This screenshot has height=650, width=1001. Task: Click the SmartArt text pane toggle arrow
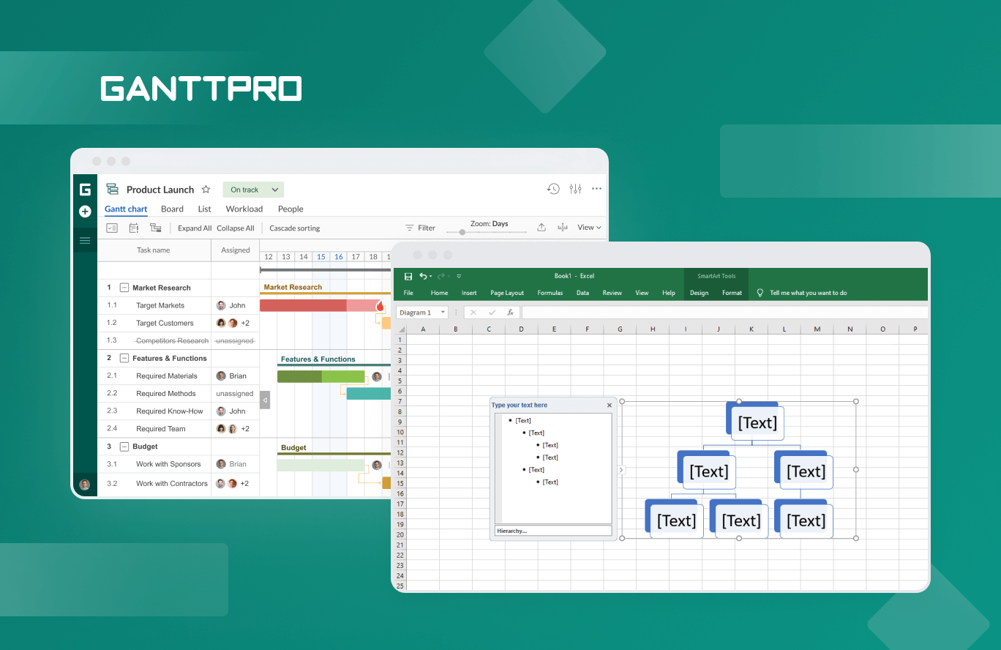[621, 470]
